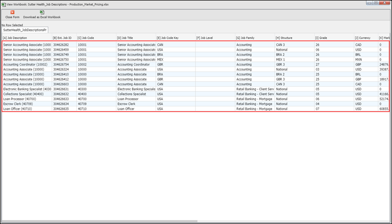This screenshot has height=224, width=392.
Task: Click the No Row Selected status text
Action: tap(12, 25)
